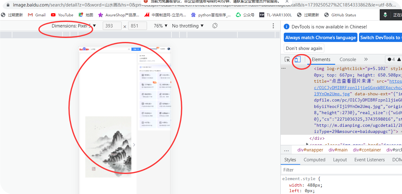Image resolution: width=402 pixels, height=194 pixels.
Task: Open the first 过期更新 bookmark
Action: click(12, 15)
